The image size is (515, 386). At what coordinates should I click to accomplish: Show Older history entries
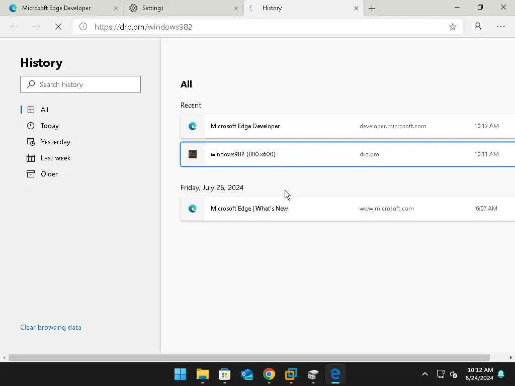tap(49, 174)
